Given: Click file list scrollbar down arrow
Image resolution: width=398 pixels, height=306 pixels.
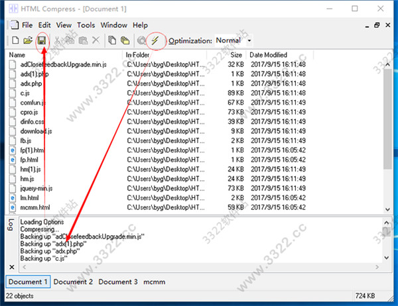Looking at the screenshot, I should (387, 209).
